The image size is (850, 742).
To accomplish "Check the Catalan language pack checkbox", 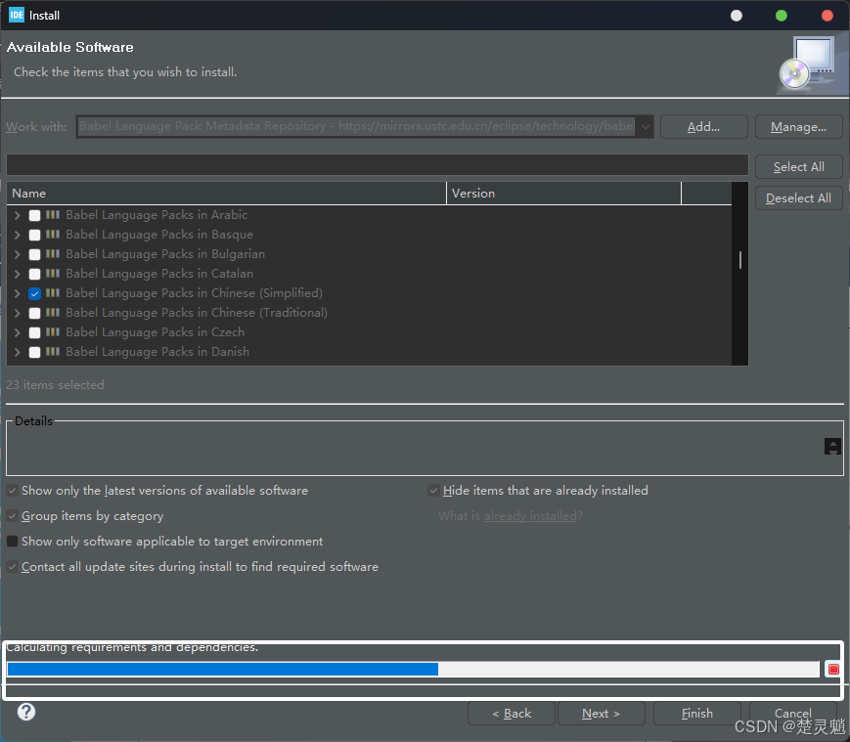I will click(x=34, y=274).
